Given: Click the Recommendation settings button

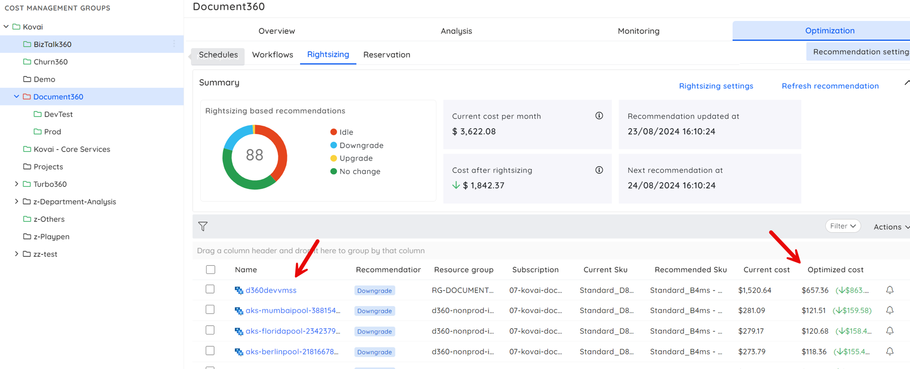Looking at the screenshot, I should click(x=858, y=52).
